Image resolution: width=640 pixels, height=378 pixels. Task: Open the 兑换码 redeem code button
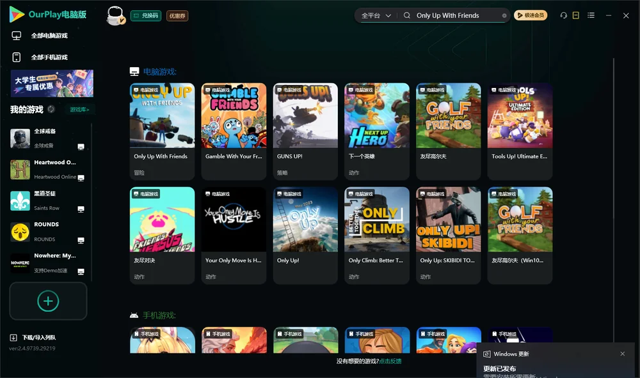(x=146, y=15)
